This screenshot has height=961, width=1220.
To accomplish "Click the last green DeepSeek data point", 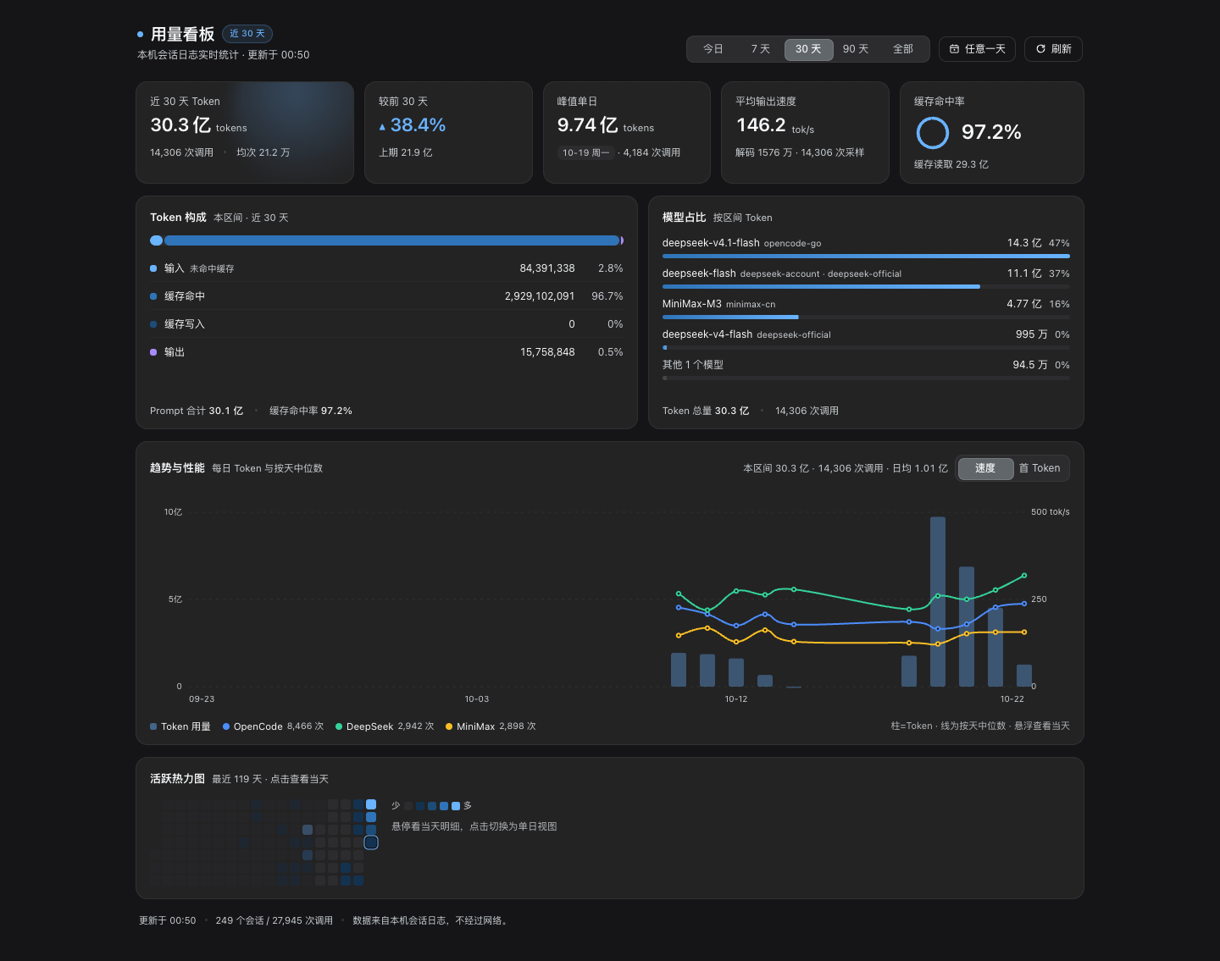I will (x=1024, y=576).
